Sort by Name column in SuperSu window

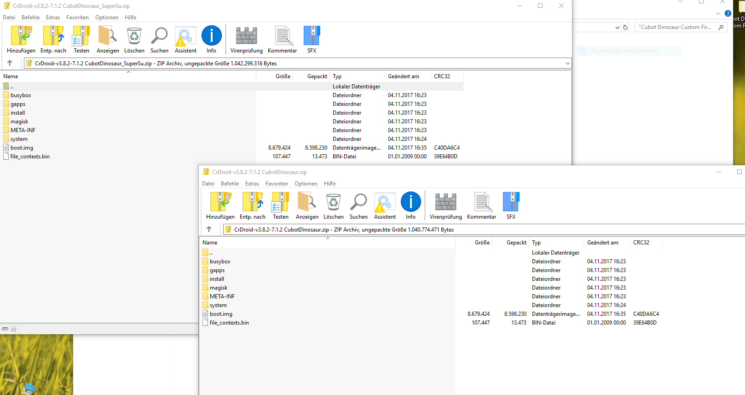tap(128, 76)
